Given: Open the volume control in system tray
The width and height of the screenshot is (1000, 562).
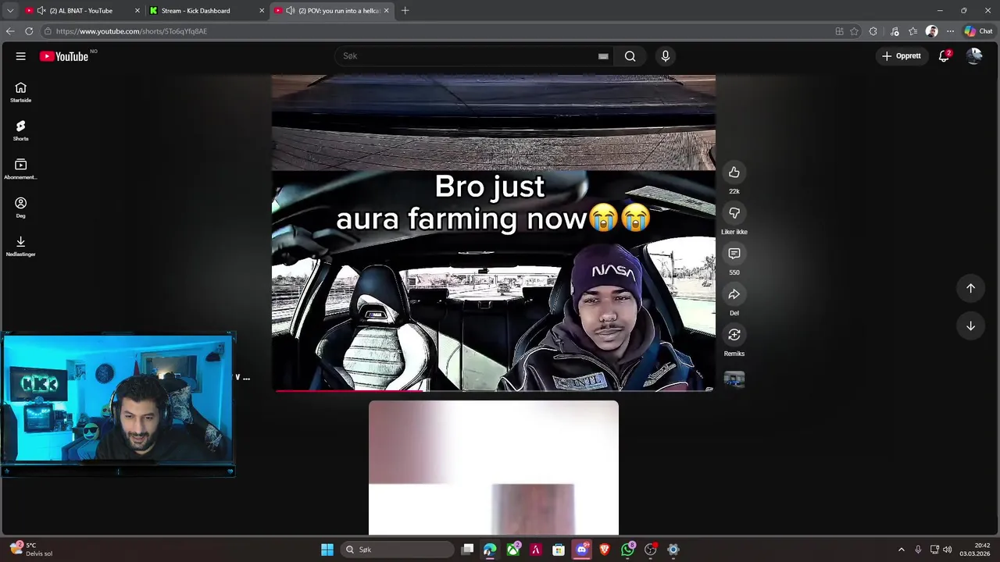Looking at the screenshot, I should coord(948,550).
